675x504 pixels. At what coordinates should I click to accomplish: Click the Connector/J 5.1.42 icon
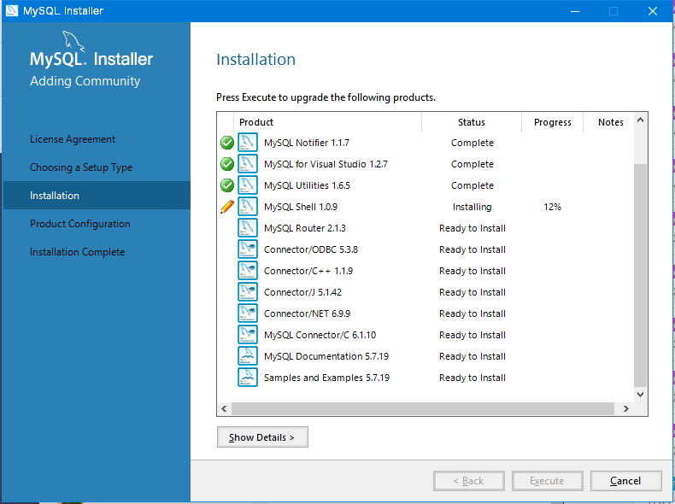click(248, 292)
